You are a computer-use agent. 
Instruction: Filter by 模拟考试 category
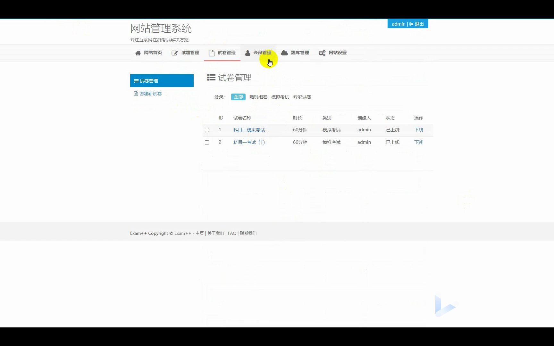[280, 97]
